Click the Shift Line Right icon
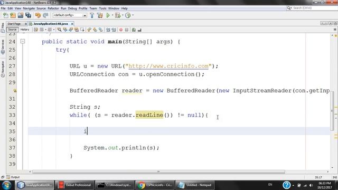 pos(114,30)
